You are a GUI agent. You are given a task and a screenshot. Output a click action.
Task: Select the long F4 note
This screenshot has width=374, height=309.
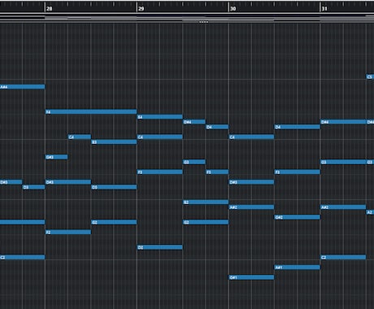point(91,111)
